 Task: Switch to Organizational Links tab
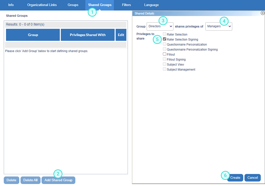point(42,5)
